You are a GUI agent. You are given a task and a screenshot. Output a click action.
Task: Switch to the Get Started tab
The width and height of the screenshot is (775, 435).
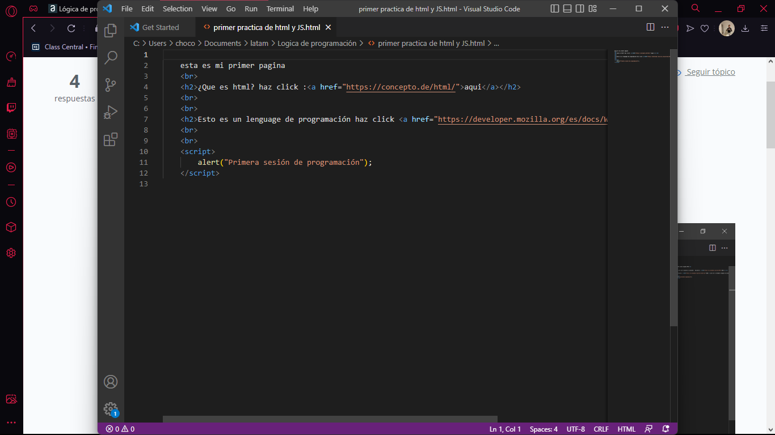[160, 27]
